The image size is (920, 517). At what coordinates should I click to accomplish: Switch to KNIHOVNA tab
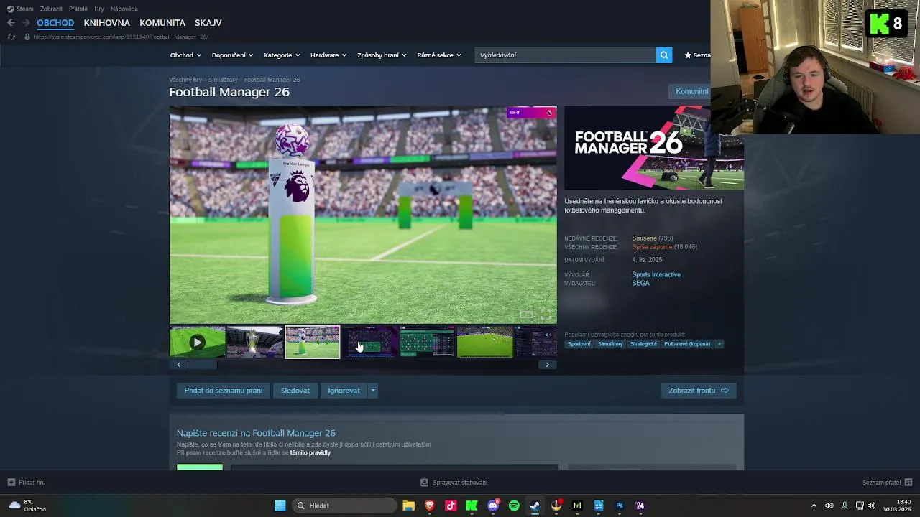106,23
